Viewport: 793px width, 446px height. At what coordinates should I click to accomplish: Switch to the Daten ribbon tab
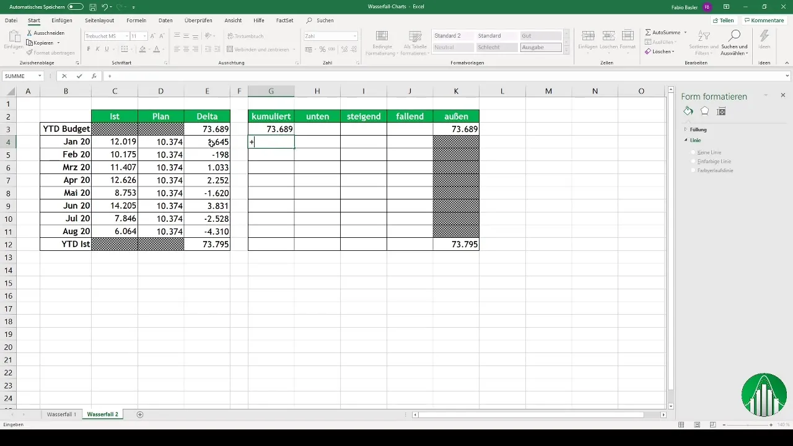pyautogui.click(x=165, y=20)
